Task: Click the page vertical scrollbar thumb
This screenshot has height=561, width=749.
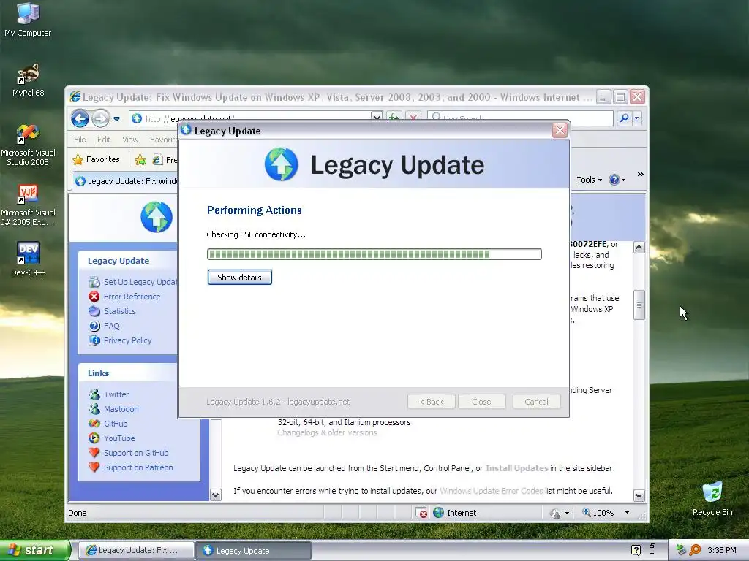Action: [639, 305]
